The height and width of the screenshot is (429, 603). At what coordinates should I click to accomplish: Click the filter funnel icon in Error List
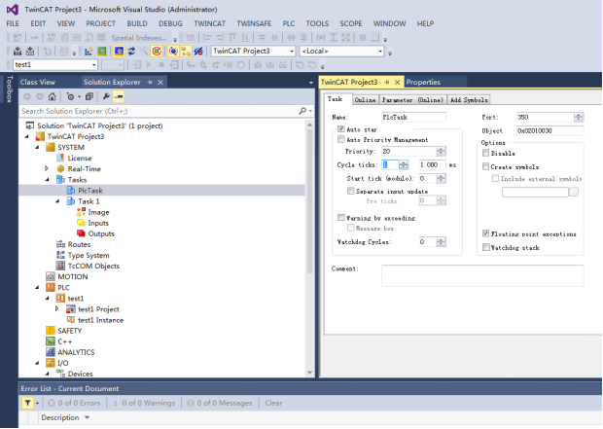tap(27, 403)
